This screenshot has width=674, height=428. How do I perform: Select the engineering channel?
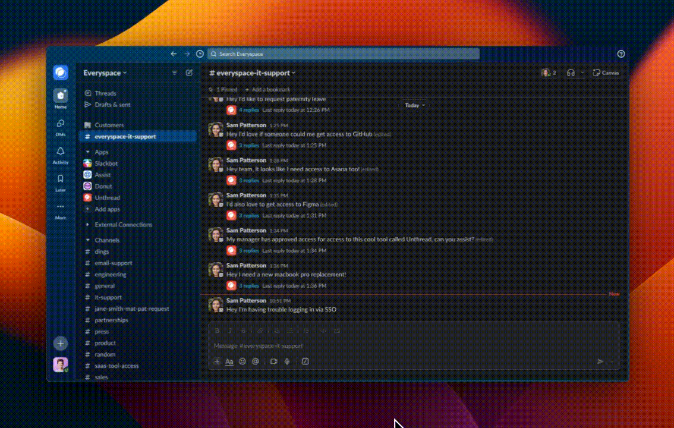[111, 275]
